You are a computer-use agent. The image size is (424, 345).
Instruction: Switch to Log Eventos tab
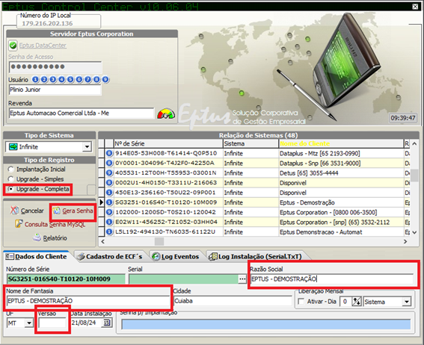(176, 256)
